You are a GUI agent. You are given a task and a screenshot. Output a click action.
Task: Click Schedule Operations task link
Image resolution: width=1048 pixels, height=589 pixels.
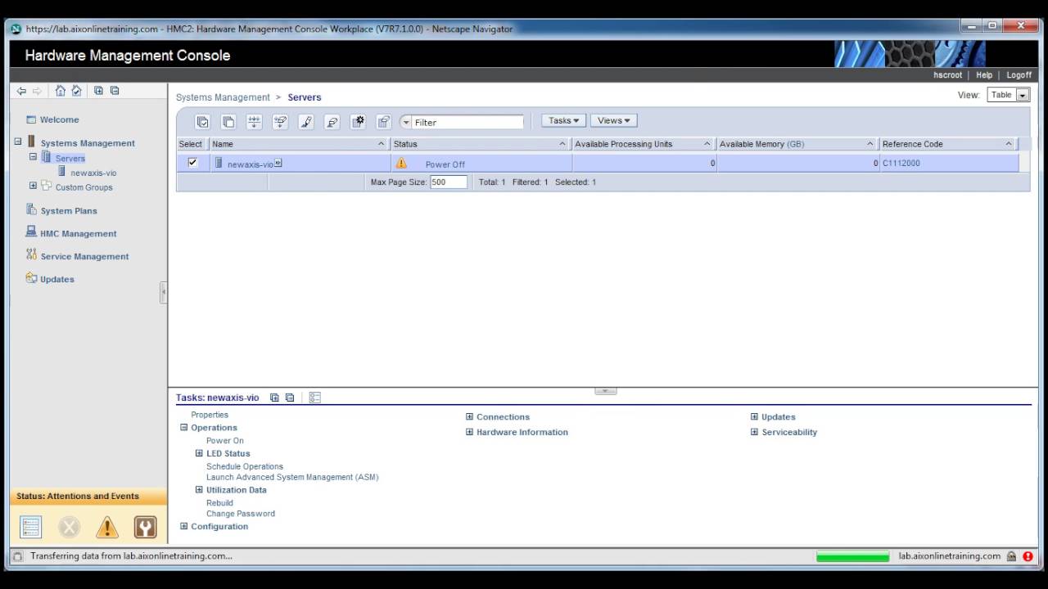pyautogui.click(x=245, y=466)
